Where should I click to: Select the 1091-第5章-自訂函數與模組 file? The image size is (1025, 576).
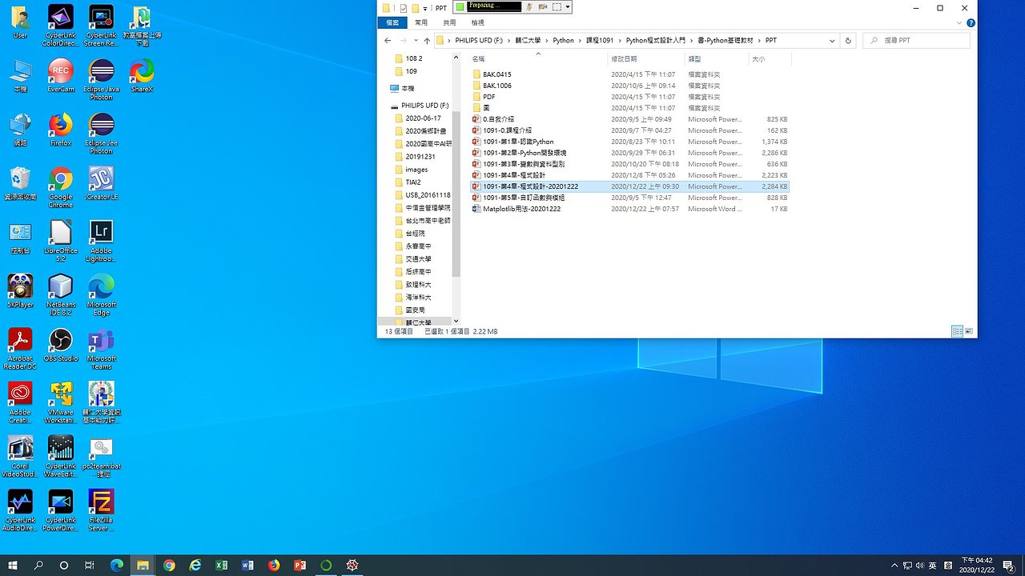523,198
